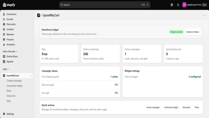Click the Markets globe icon
Image resolution: width=209 pixels, height=118 pixels.
(4, 34)
